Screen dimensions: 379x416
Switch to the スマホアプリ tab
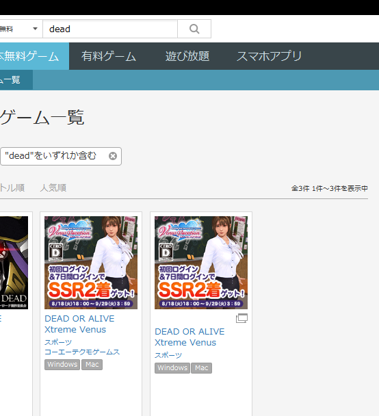point(269,56)
